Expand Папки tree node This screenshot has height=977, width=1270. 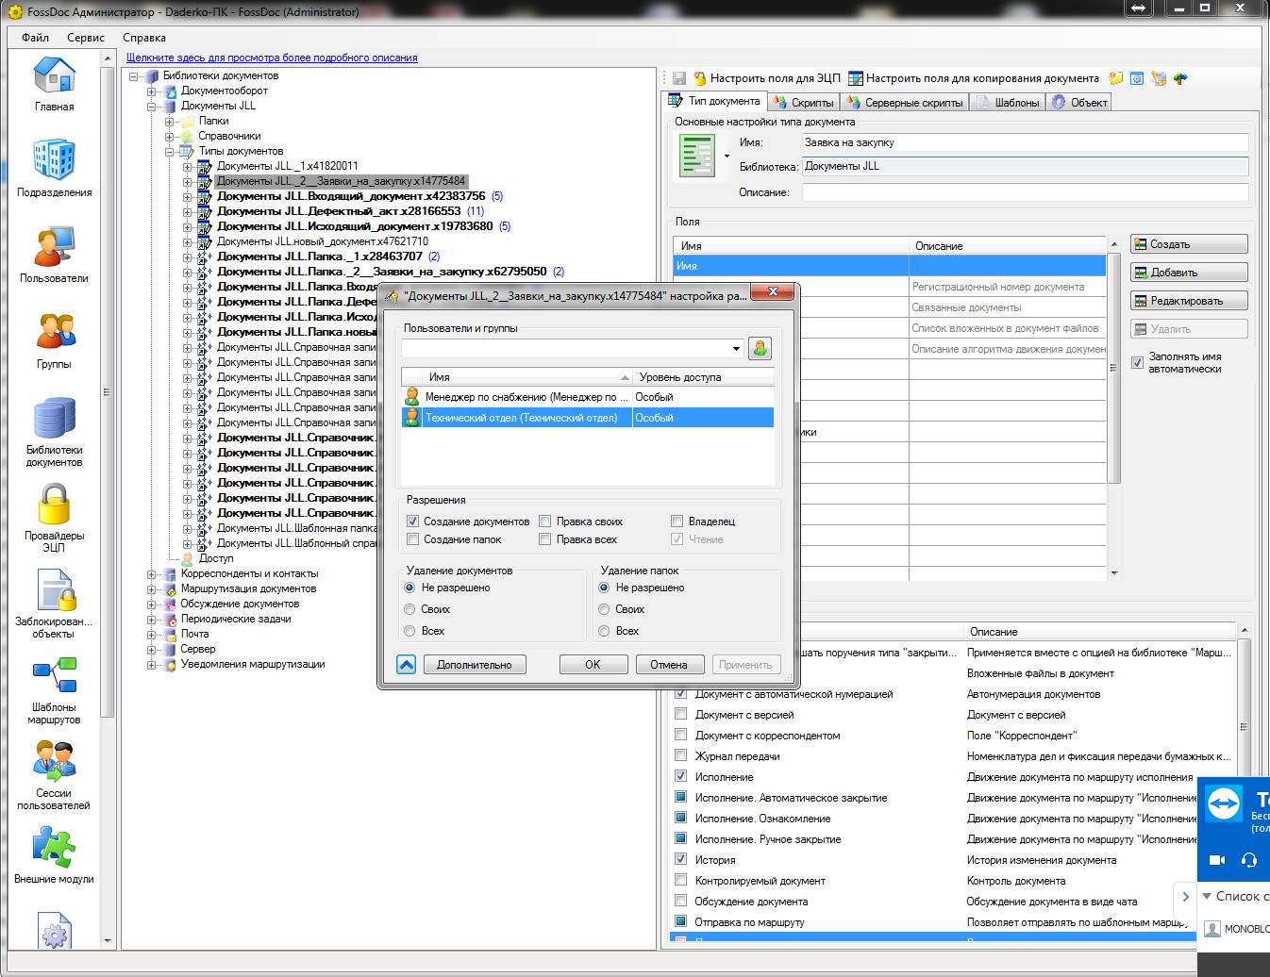pyautogui.click(x=169, y=122)
